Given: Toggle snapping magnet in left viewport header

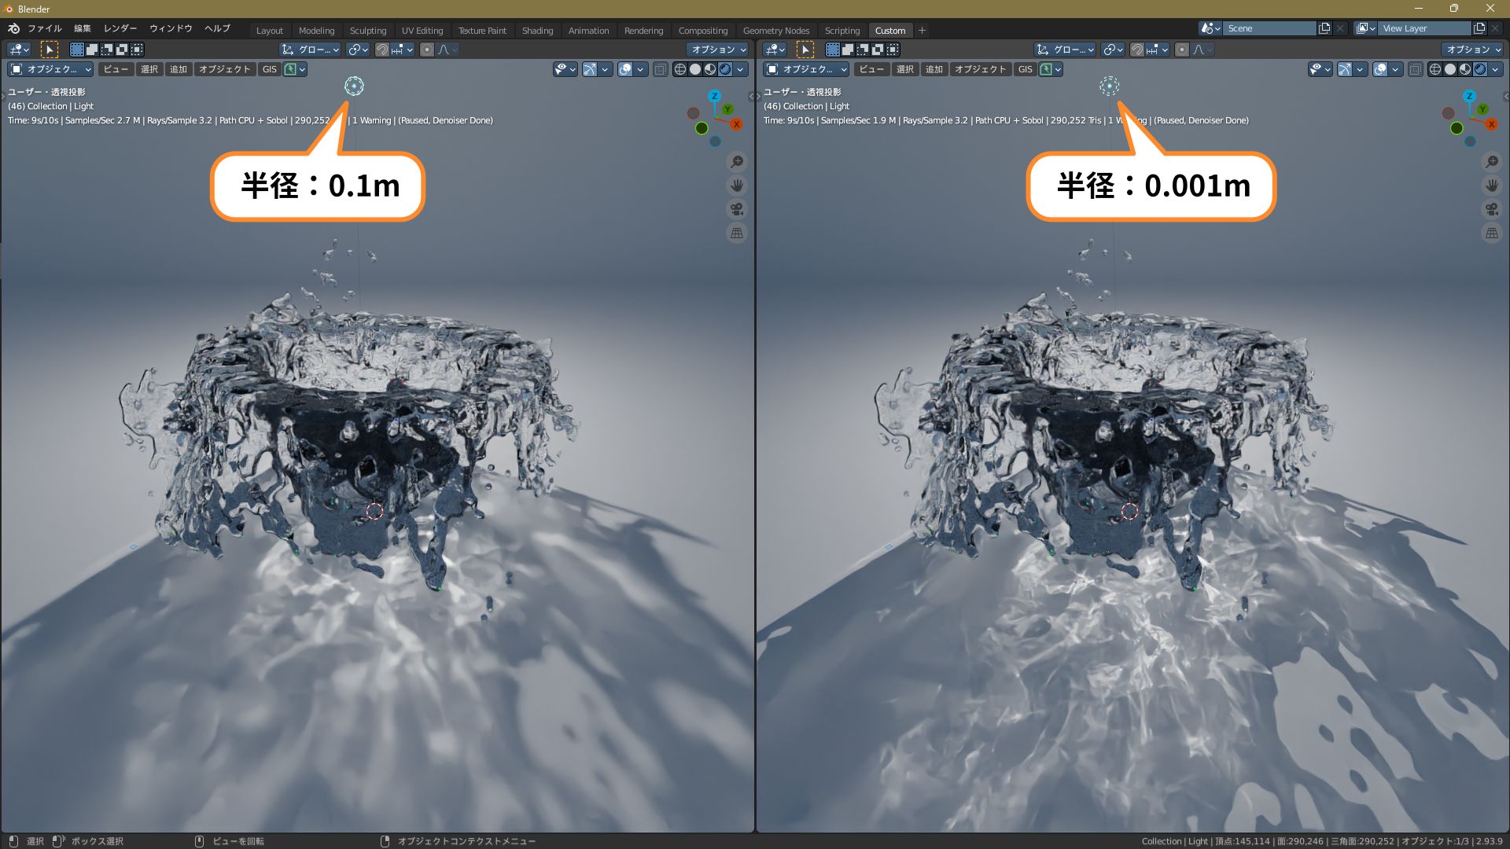Looking at the screenshot, I should click(x=381, y=50).
